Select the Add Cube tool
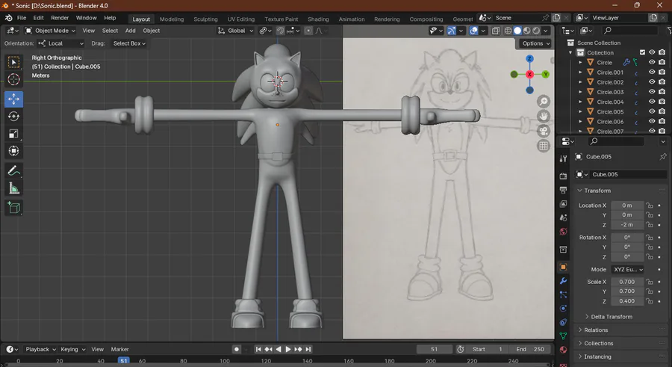 point(13,208)
